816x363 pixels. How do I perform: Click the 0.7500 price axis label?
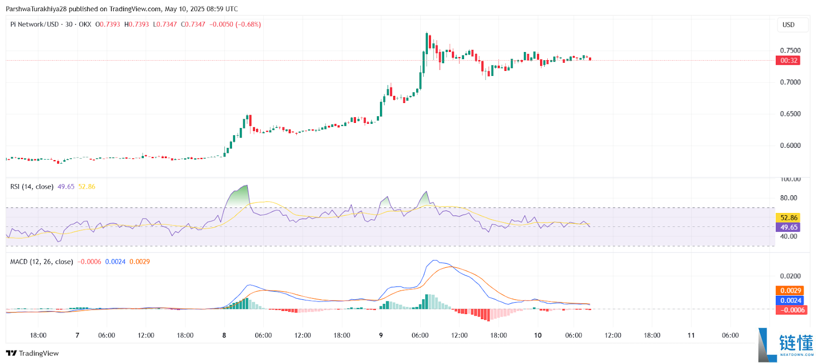click(790, 50)
